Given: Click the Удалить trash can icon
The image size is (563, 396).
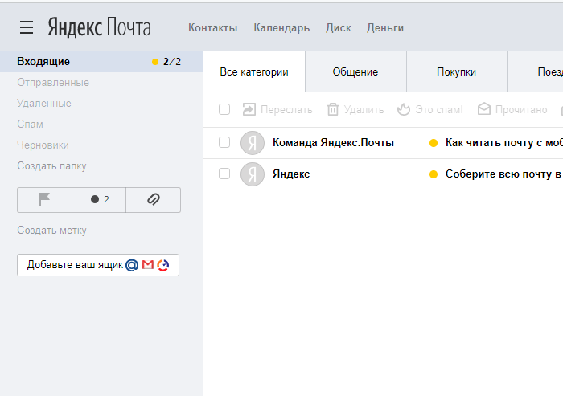Looking at the screenshot, I should pyautogui.click(x=333, y=109).
